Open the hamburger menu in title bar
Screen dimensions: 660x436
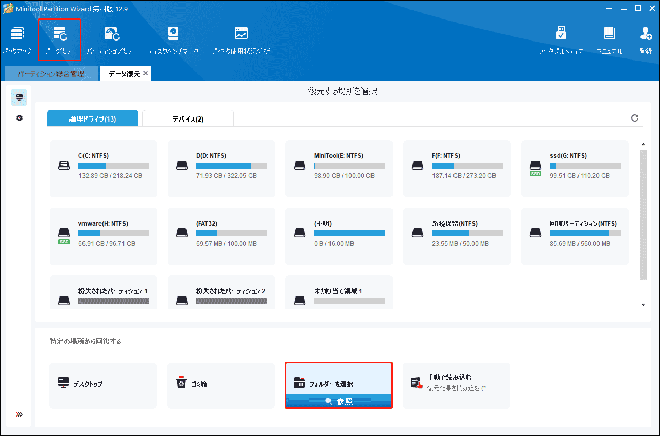(609, 8)
